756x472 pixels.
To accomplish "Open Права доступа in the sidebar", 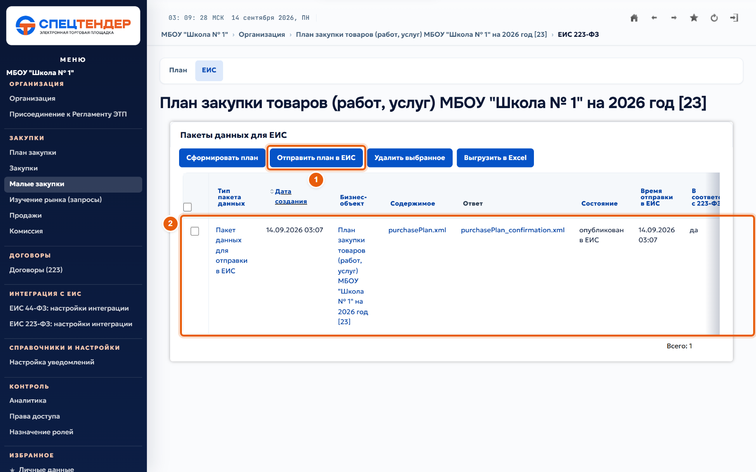I will tap(73, 416).
